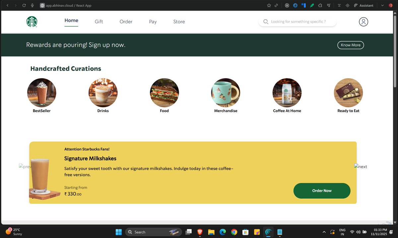The height and width of the screenshot is (238, 398).
Task: Click the Starbucks logo in the header
Action: (32, 22)
